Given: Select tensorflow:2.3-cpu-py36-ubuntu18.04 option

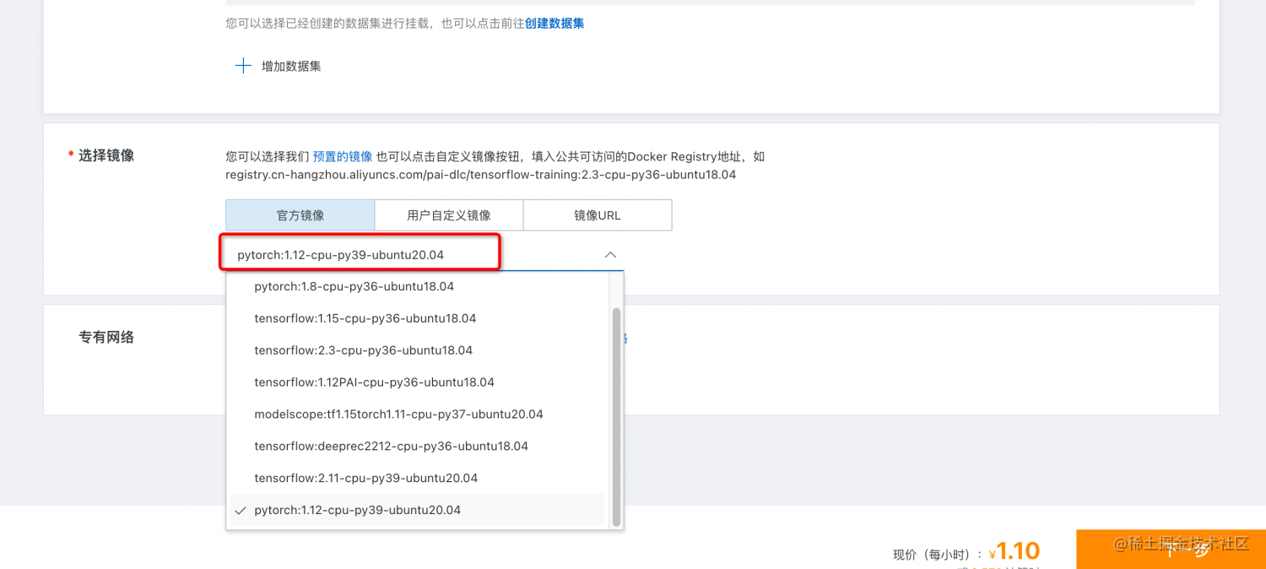Looking at the screenshot, I should (x=417, y=350).
